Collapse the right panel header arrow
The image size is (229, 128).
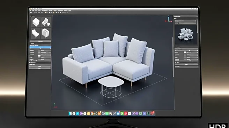(x=197, y=16)
